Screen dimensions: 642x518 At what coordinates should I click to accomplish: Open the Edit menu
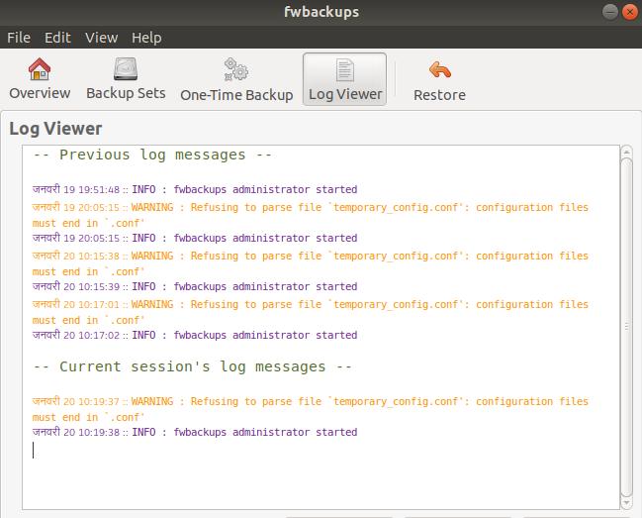click(x=57, y=38)
